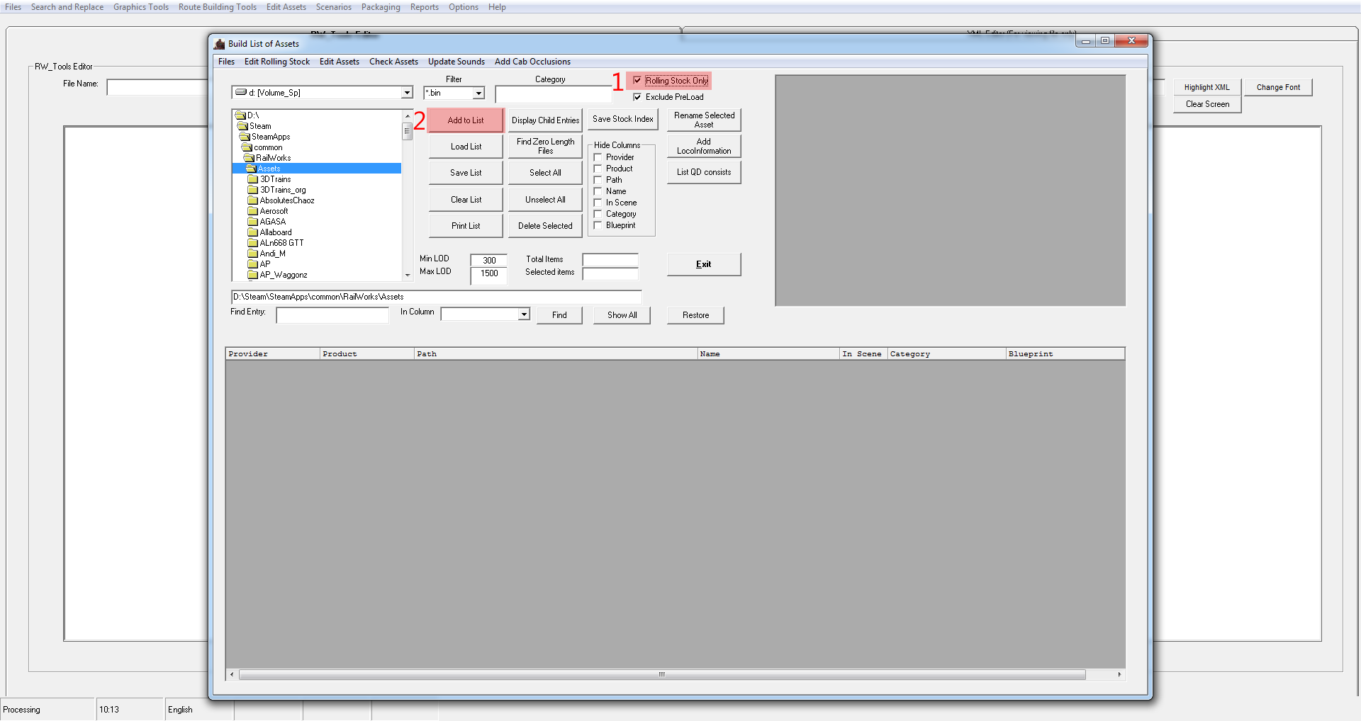Screen dimensions: 1361x721
Task: Open the *.bin Filter dropdown
Action: (x=478, y=93)
